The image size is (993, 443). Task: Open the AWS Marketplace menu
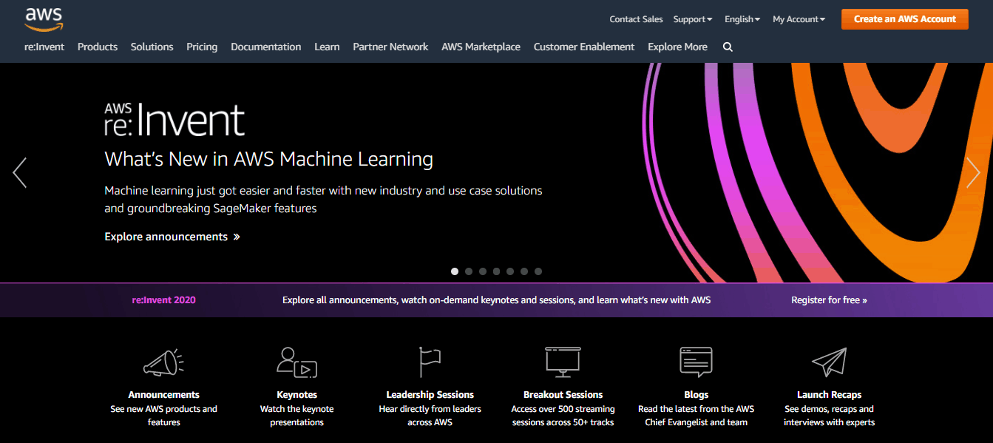pyautogui.click(x=481, y=47)
